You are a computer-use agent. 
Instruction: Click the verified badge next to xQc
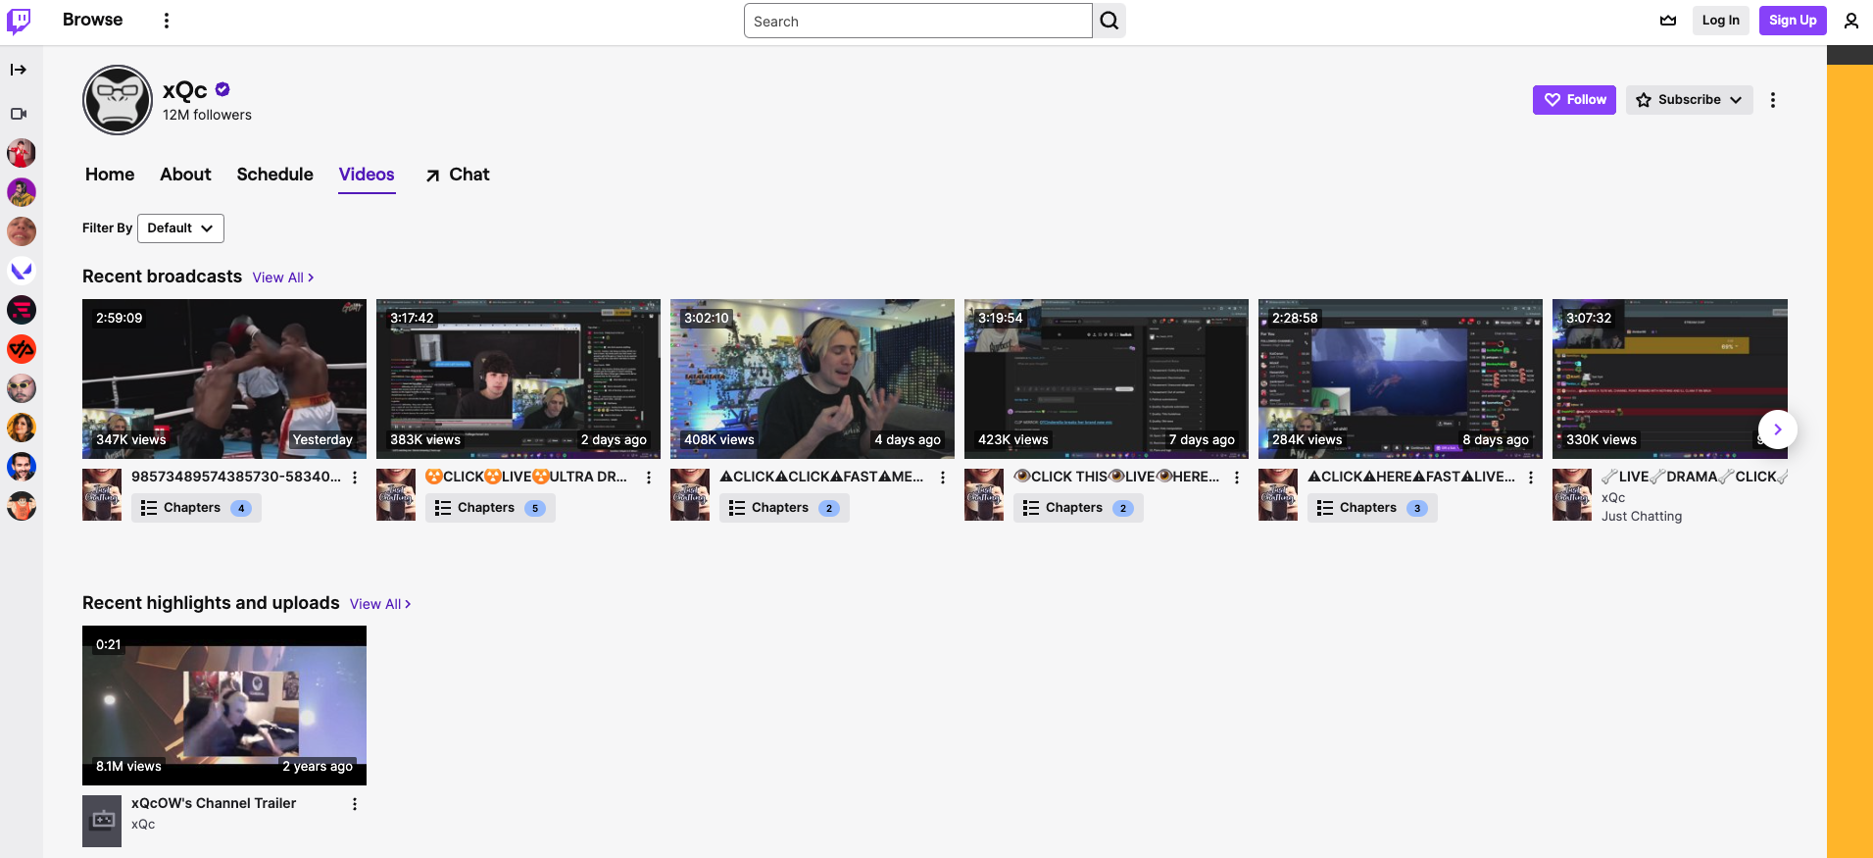(x=222, y=89)
